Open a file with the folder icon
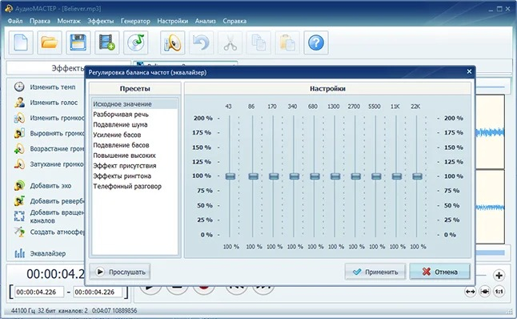Image resolution: width=517 pixels, height=319 pixels. coord(50,42)
